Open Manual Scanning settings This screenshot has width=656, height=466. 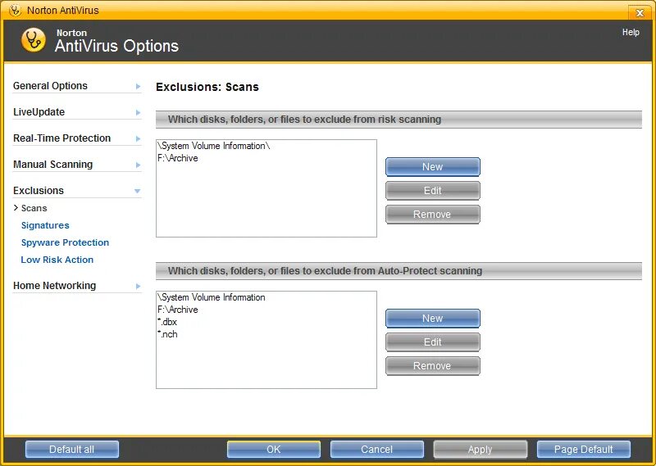coord(52,165)
